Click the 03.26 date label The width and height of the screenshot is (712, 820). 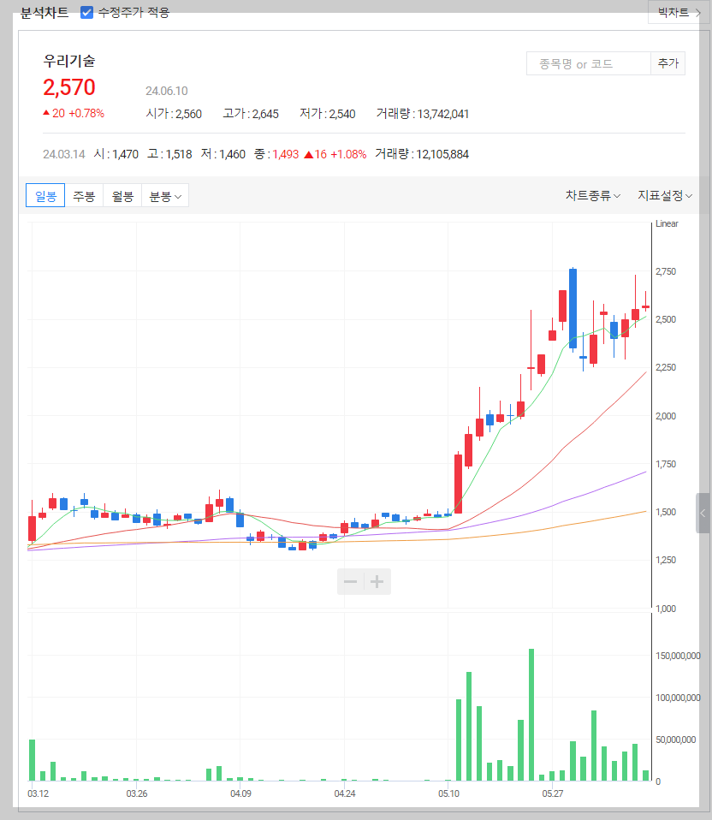tap(136, 793)
